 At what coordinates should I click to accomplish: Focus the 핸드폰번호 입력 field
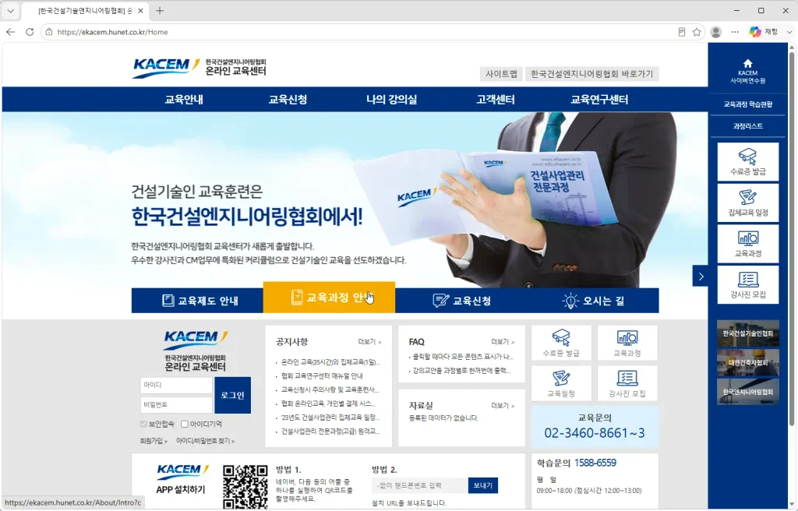pos(420,485)
